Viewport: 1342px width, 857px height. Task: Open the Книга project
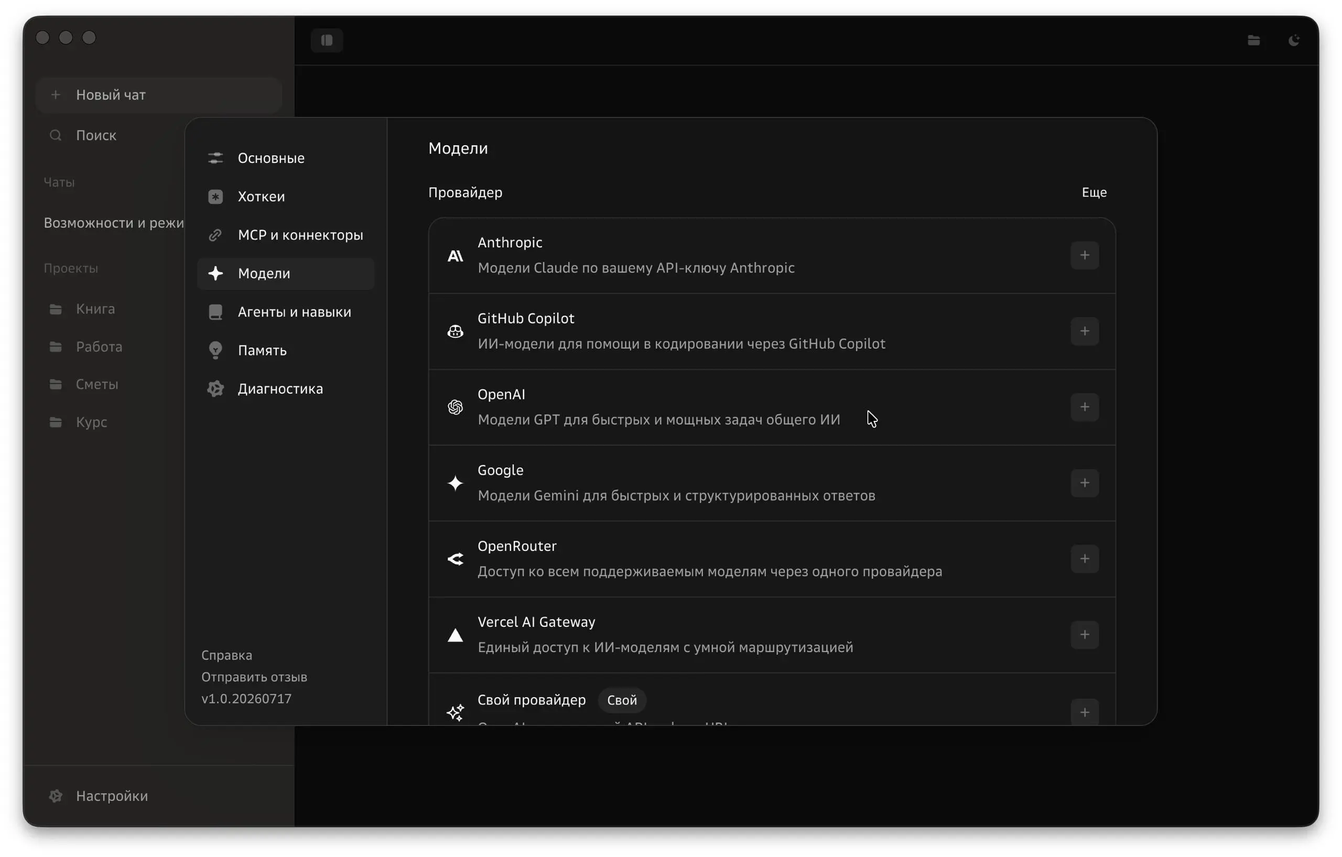click(x=95, y=309)
